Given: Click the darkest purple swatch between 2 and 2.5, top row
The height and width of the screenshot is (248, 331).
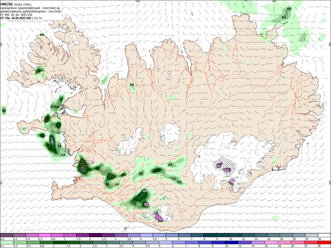Looking at the screenshot, I should 95,235.
